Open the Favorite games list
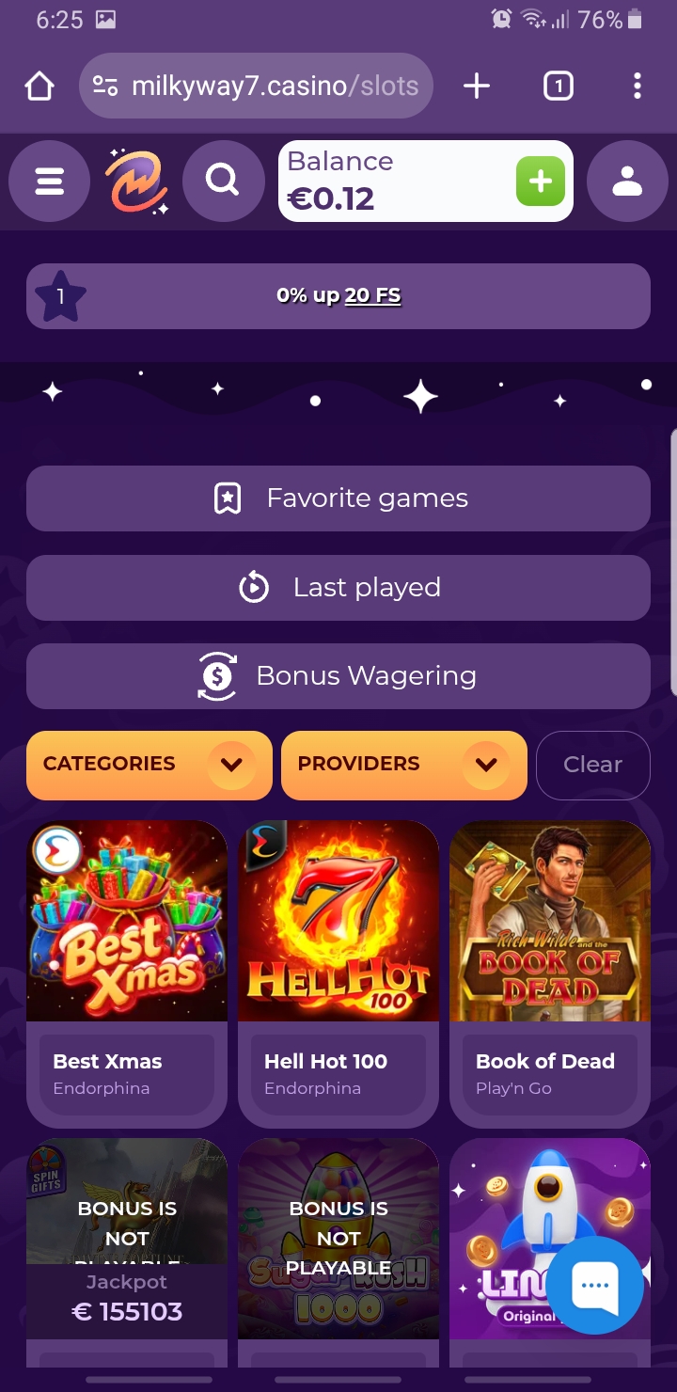 coord(338,498)
